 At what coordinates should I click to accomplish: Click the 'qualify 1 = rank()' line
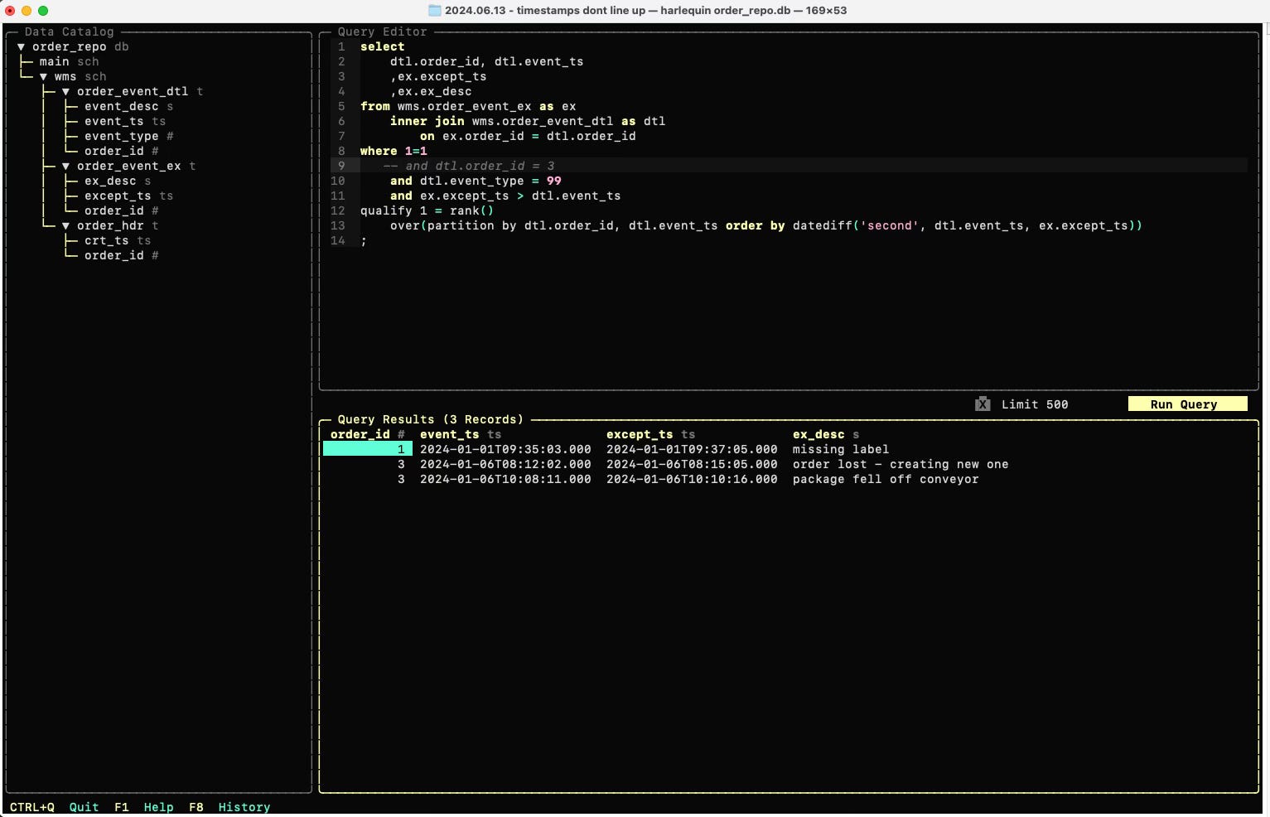click(x=427, y=211)
